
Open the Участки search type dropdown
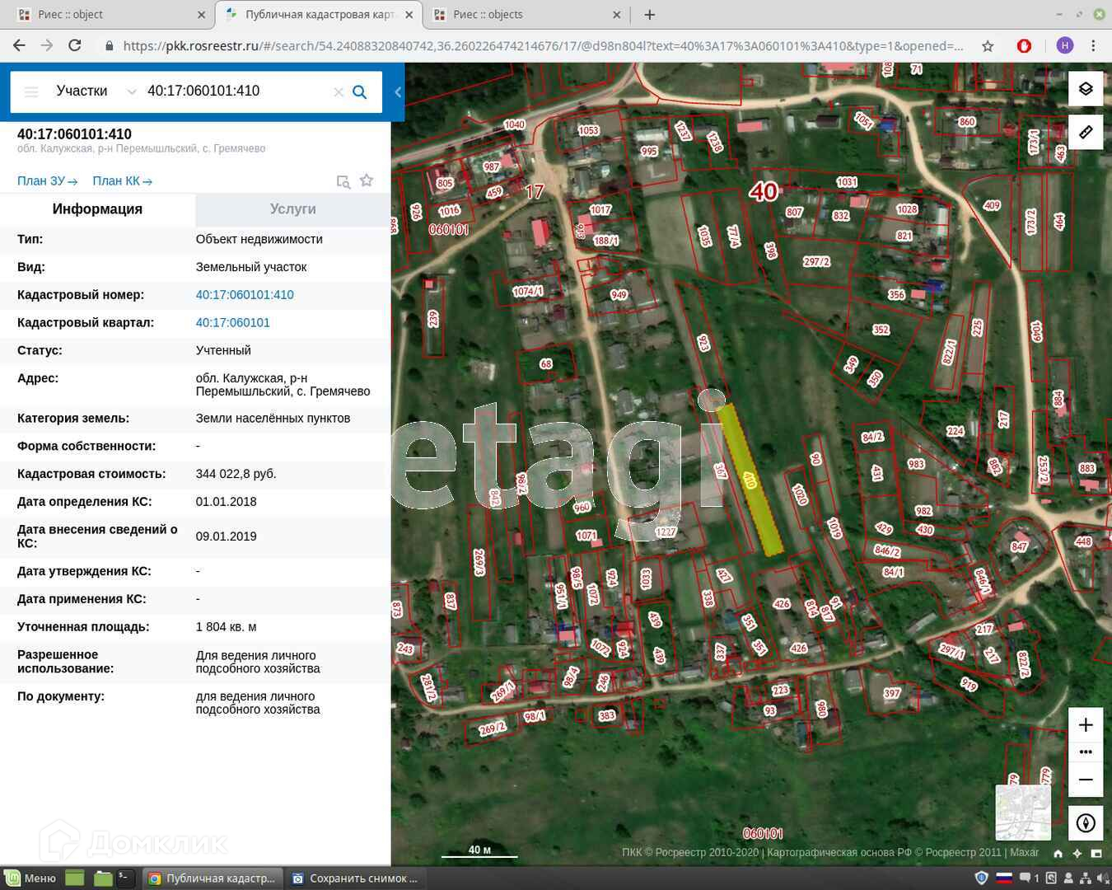pyautogui.click(x=95, y=91)
